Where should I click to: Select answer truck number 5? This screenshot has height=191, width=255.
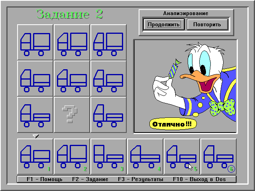[x=182, y=156]
